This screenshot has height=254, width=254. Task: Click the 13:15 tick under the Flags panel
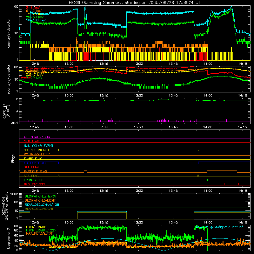[104, 191]
